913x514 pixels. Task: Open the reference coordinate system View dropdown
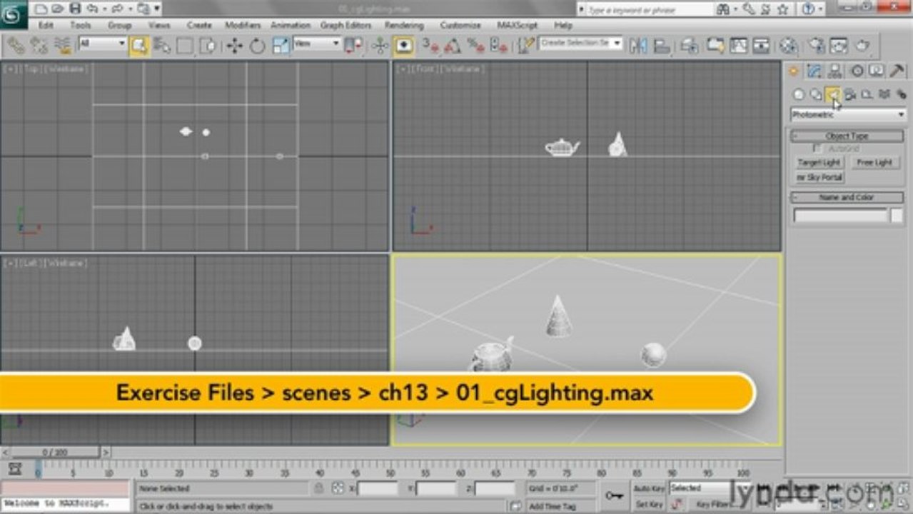(x=316, y=44)
